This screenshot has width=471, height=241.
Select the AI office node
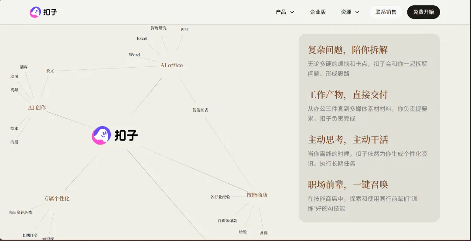click(171, 65)
